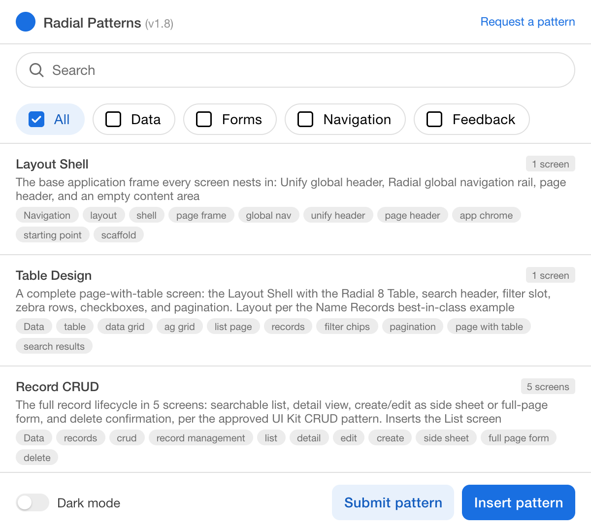Select the Layout Shell pattern title
Image resolution: width=591 pixels, height=532 pixels.
52,164
